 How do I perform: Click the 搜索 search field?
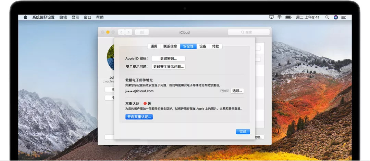249,32
